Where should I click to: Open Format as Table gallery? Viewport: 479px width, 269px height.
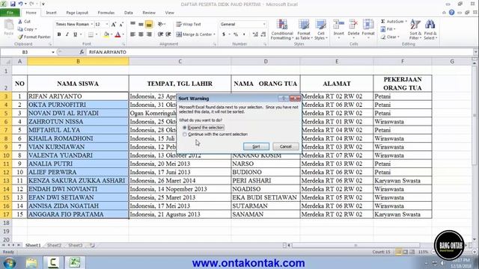pos(304,29)
